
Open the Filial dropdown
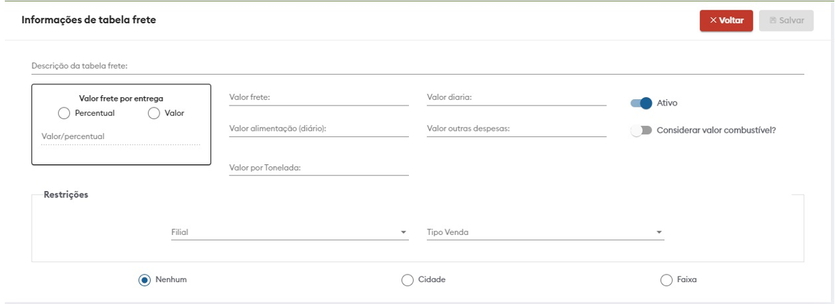(288, 233)
